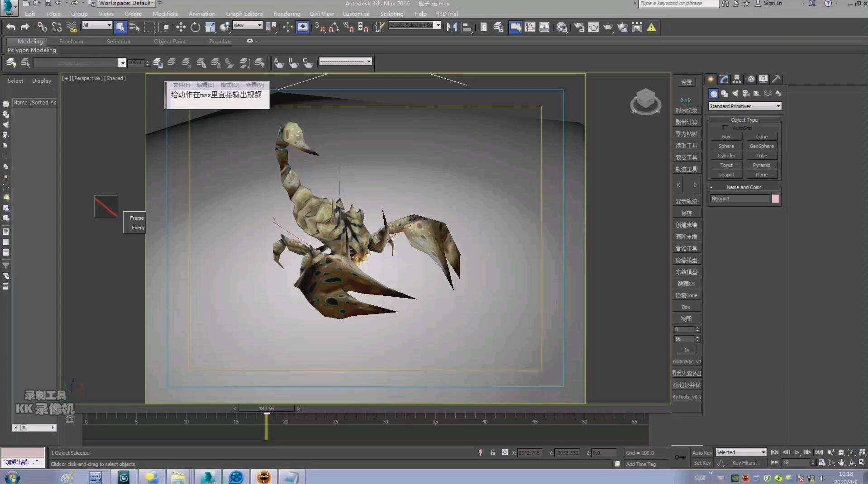Screen dimensions: 868x484
Task: Open the Modify panel tab
Action: coord(724,79)
